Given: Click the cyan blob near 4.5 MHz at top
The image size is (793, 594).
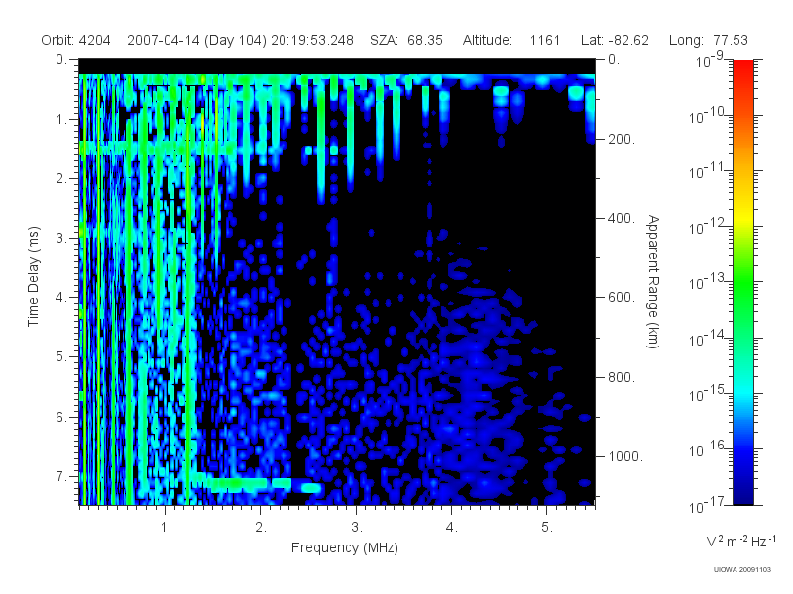Looking at the screenshot, I should pos(501,96).
